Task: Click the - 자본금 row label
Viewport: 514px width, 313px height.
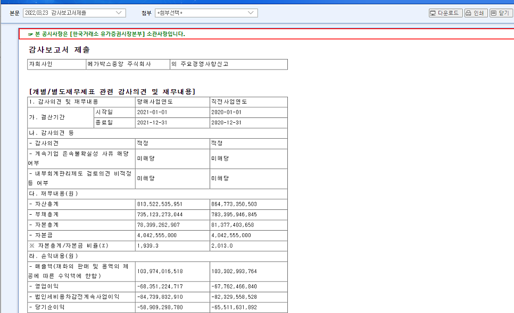Action: [81, 235]
